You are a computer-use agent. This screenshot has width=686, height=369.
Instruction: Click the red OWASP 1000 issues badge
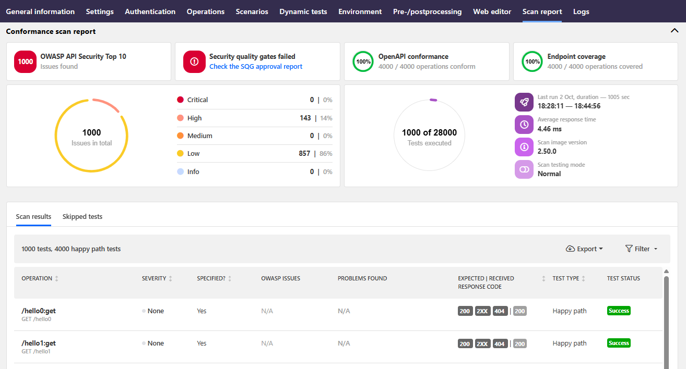click(x=25, y=62)
